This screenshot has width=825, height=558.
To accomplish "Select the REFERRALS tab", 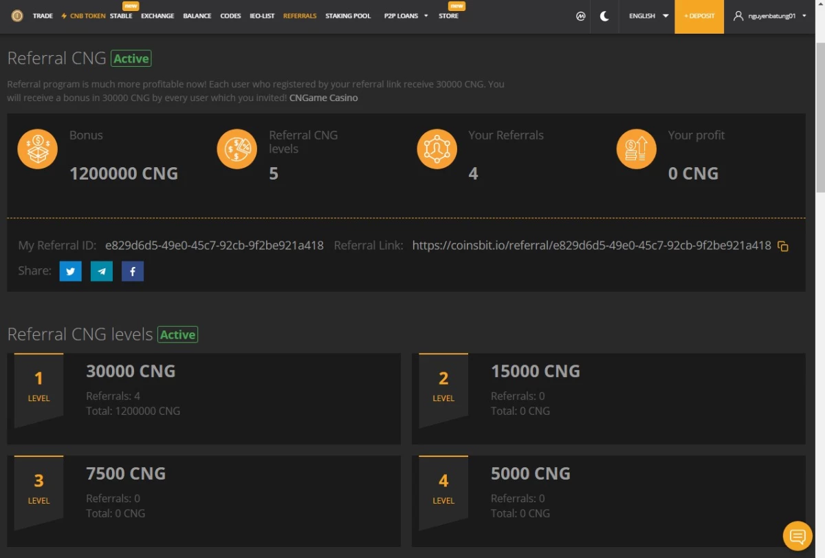I will point(300,16).
